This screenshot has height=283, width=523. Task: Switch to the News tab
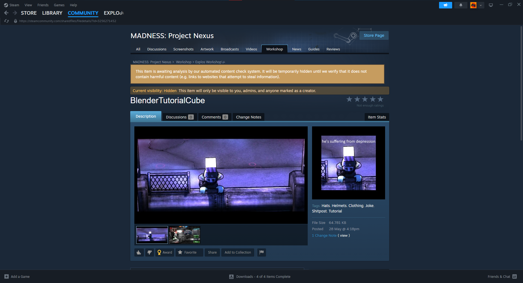(297, 49)
